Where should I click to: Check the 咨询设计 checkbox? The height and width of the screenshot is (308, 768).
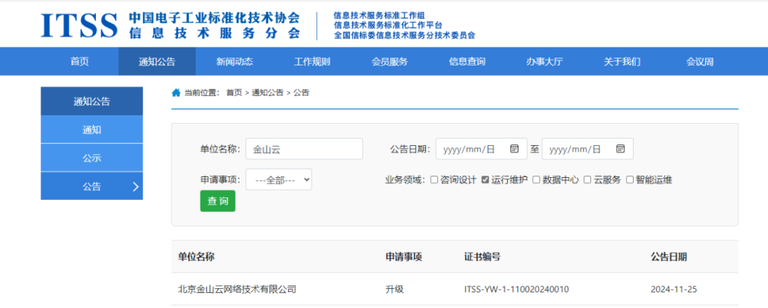pos(434,180)
